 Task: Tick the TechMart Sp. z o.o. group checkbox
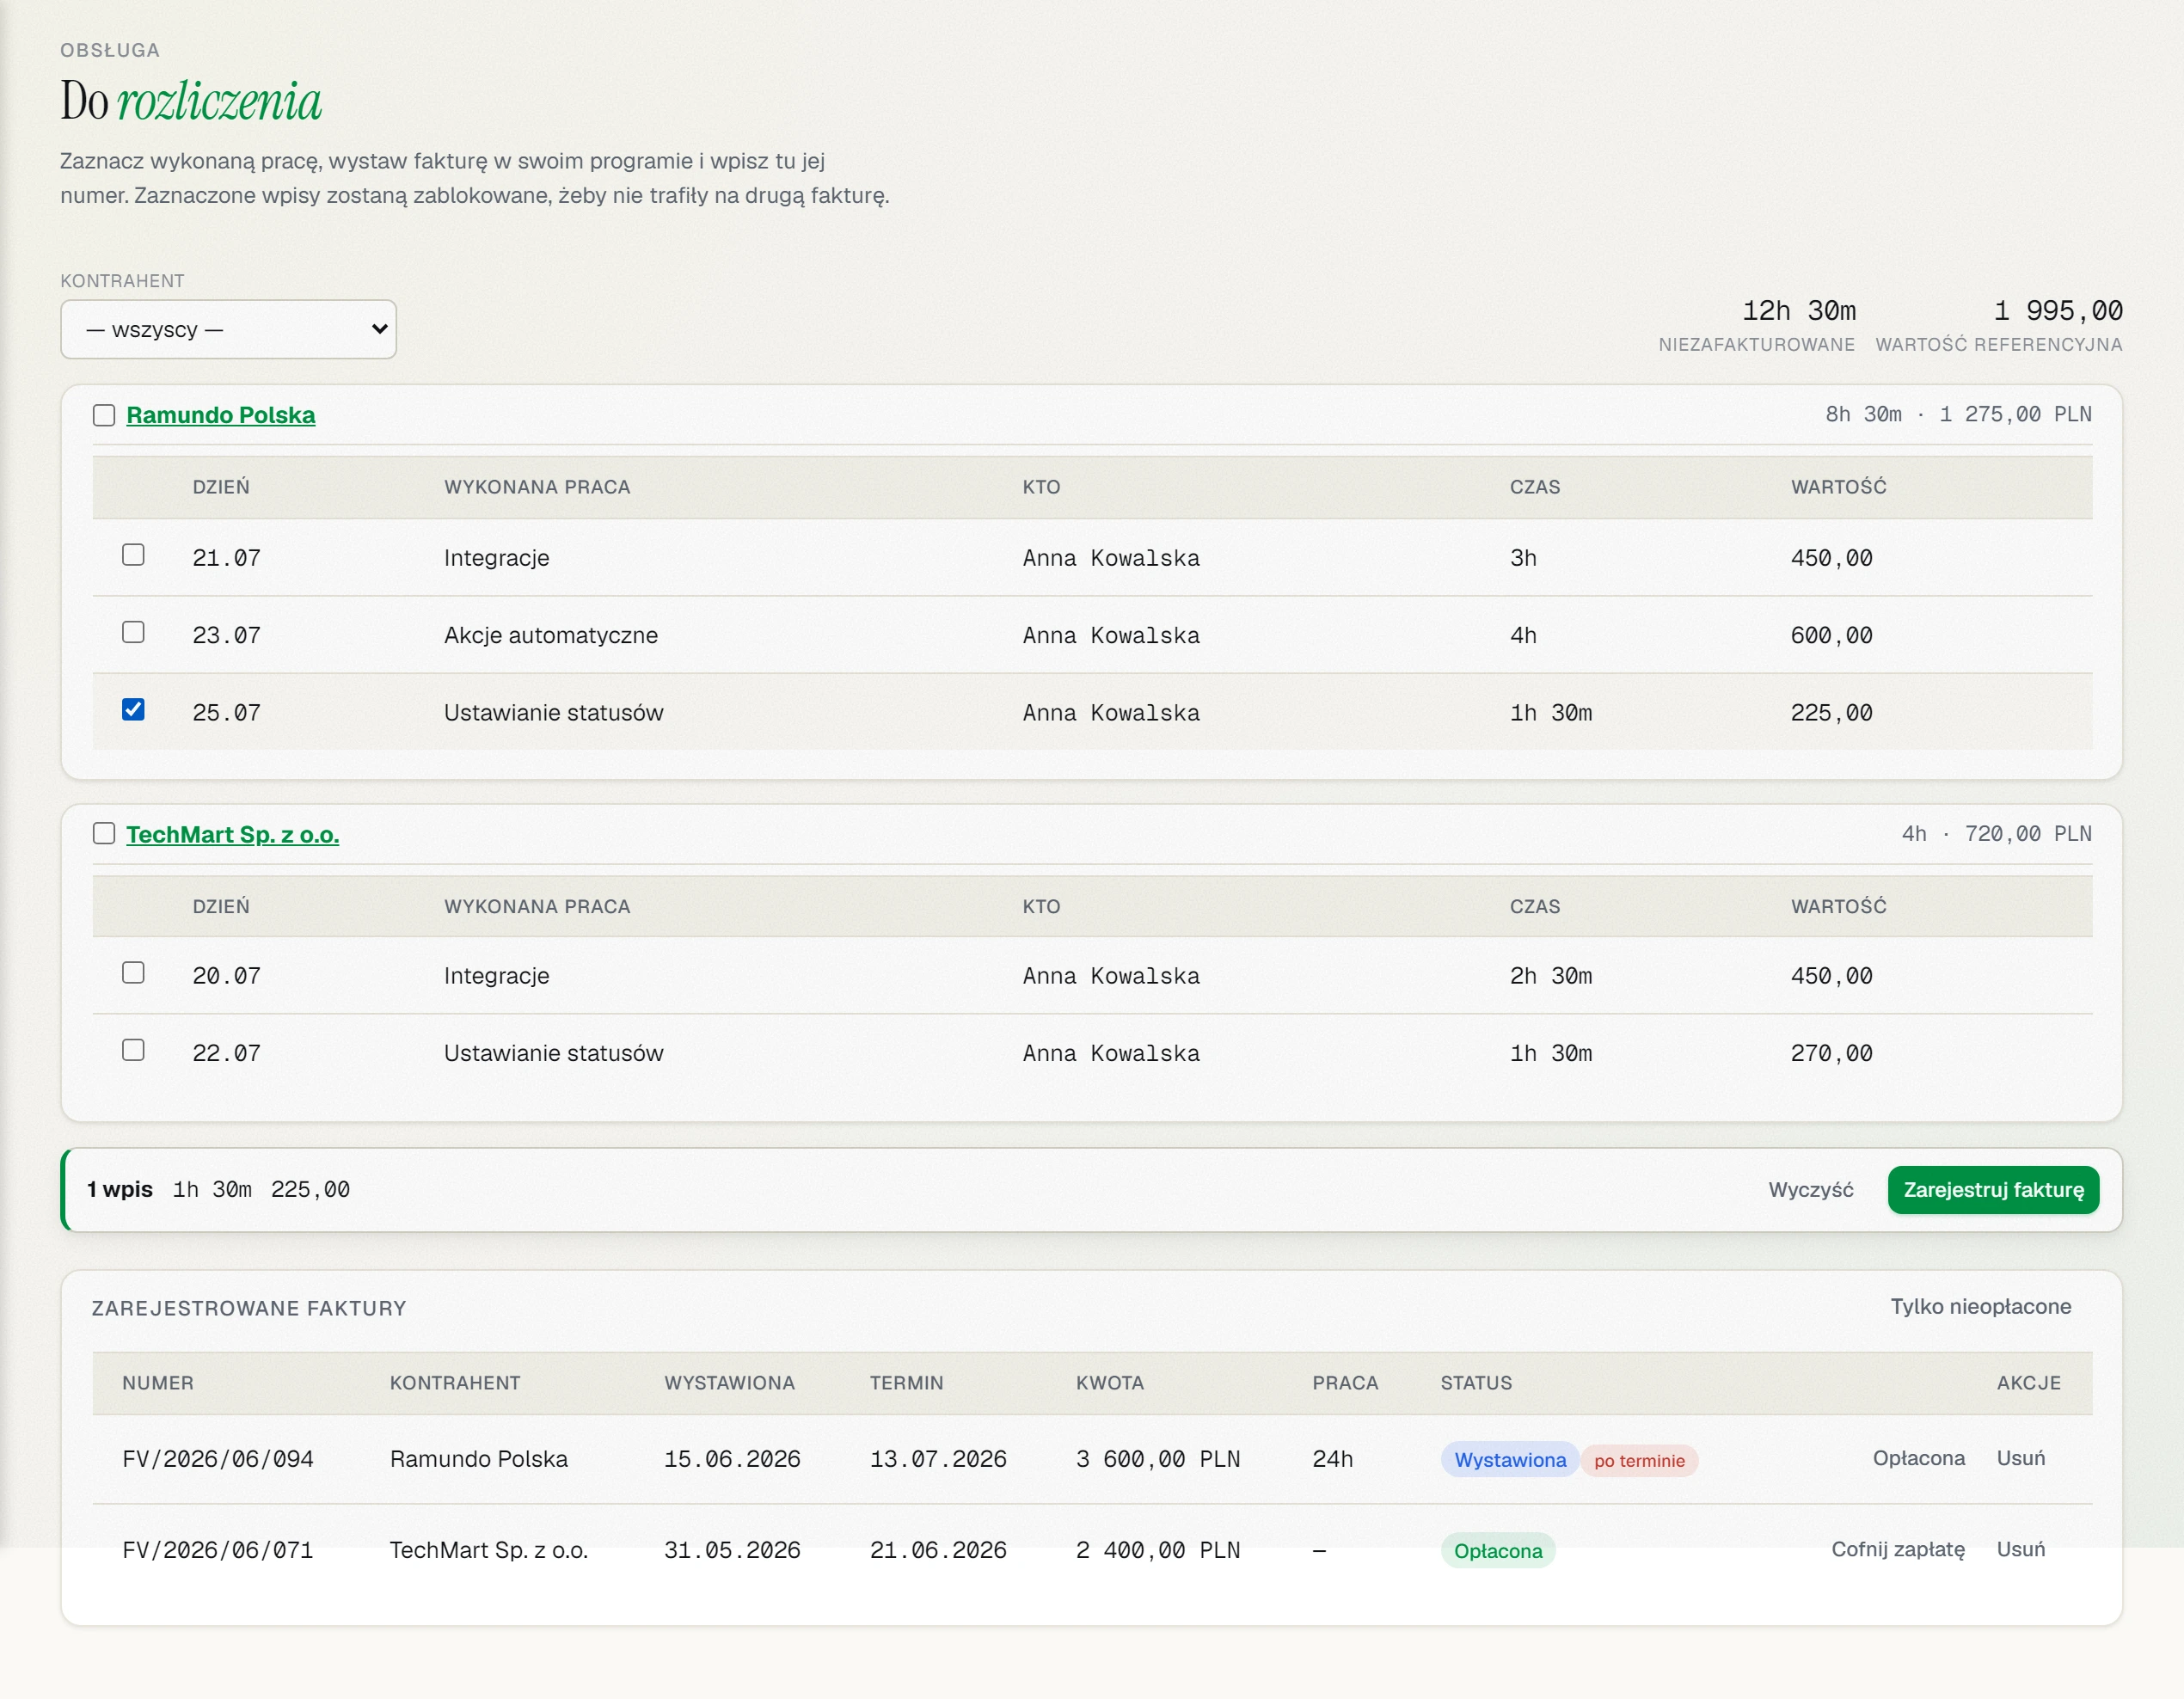coord(104,834)
